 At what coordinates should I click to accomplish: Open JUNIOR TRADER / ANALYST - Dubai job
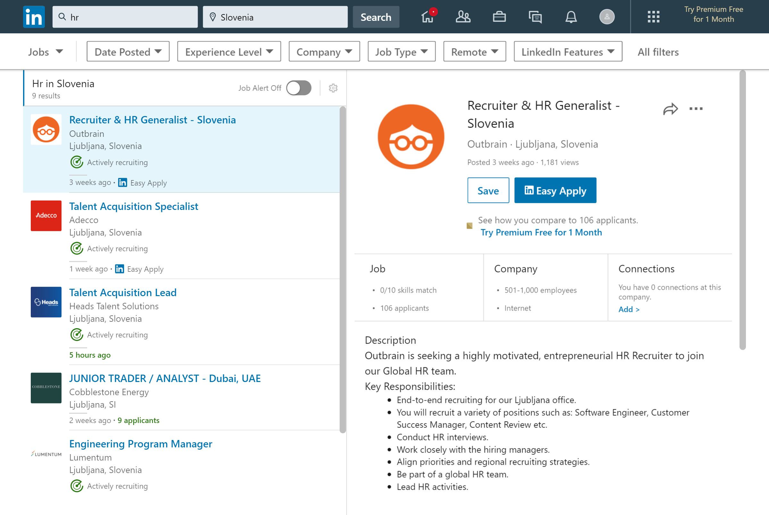click(165, 378)
